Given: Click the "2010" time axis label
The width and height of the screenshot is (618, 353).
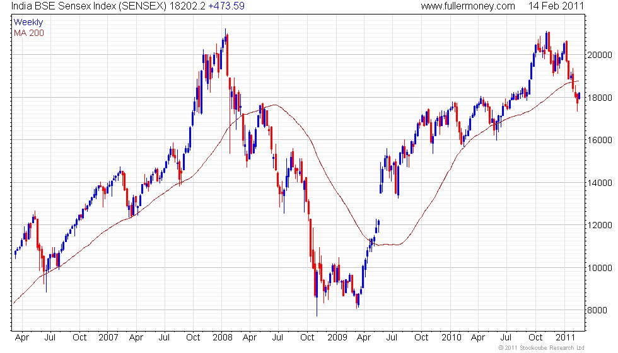Looking at the screenshot, I should [x=452, y=338].
